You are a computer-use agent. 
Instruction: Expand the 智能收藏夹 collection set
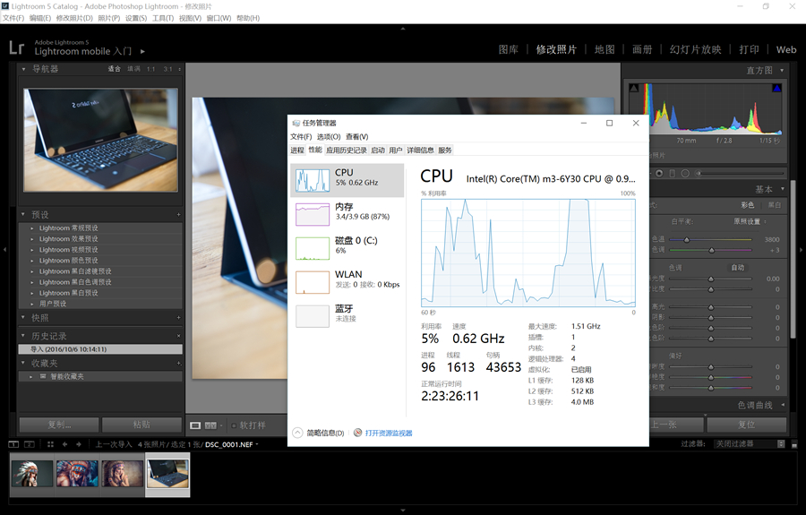[x=30, y=377]
